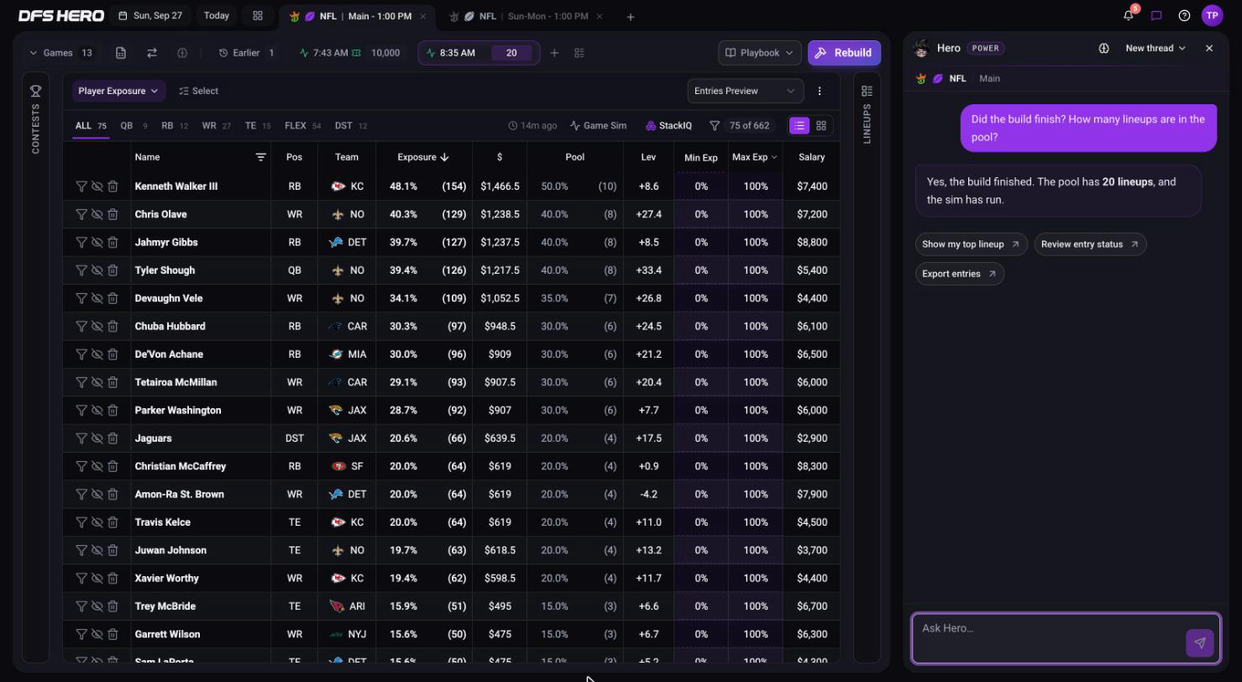Click the brain icon in the Hero header
1242x682 pixels.
coord(1103,48)
